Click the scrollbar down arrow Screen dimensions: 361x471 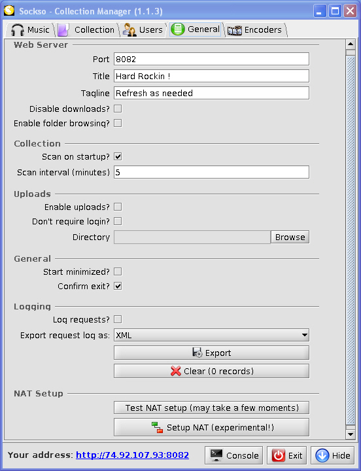tap(351, 434)
